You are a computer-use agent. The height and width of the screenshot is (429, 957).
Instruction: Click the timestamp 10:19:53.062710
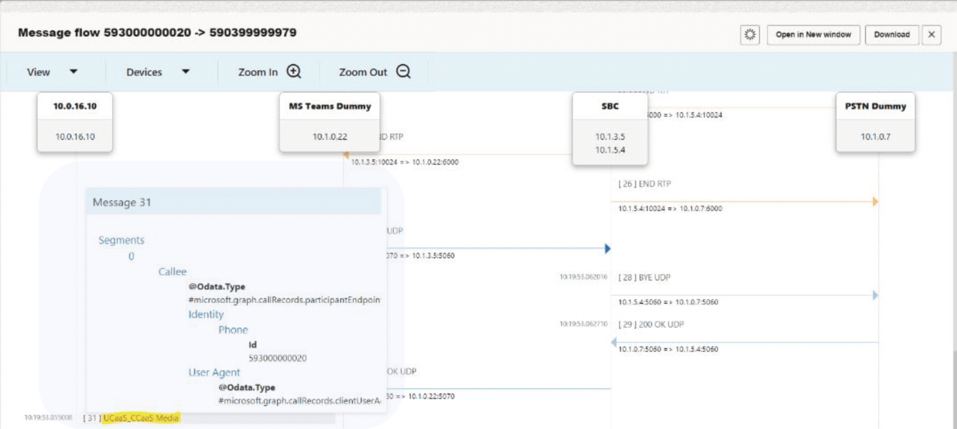(x=583, y=324)
